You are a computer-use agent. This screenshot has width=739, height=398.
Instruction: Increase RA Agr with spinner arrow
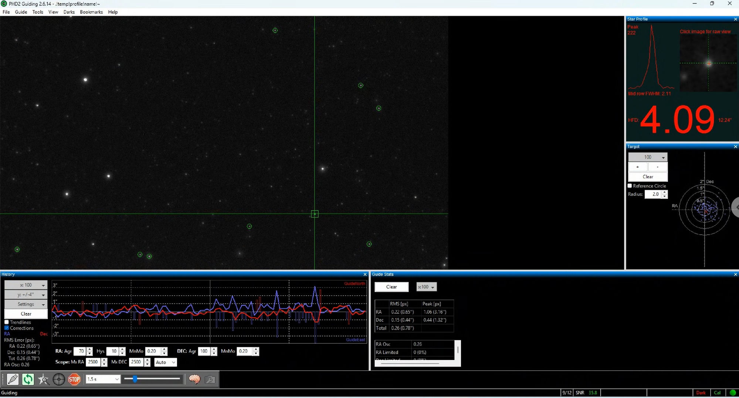coord(89,349)
